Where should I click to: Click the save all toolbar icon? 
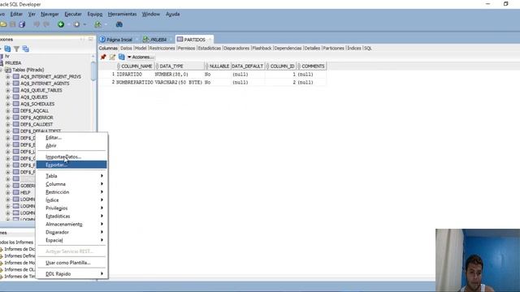(22, 24)
